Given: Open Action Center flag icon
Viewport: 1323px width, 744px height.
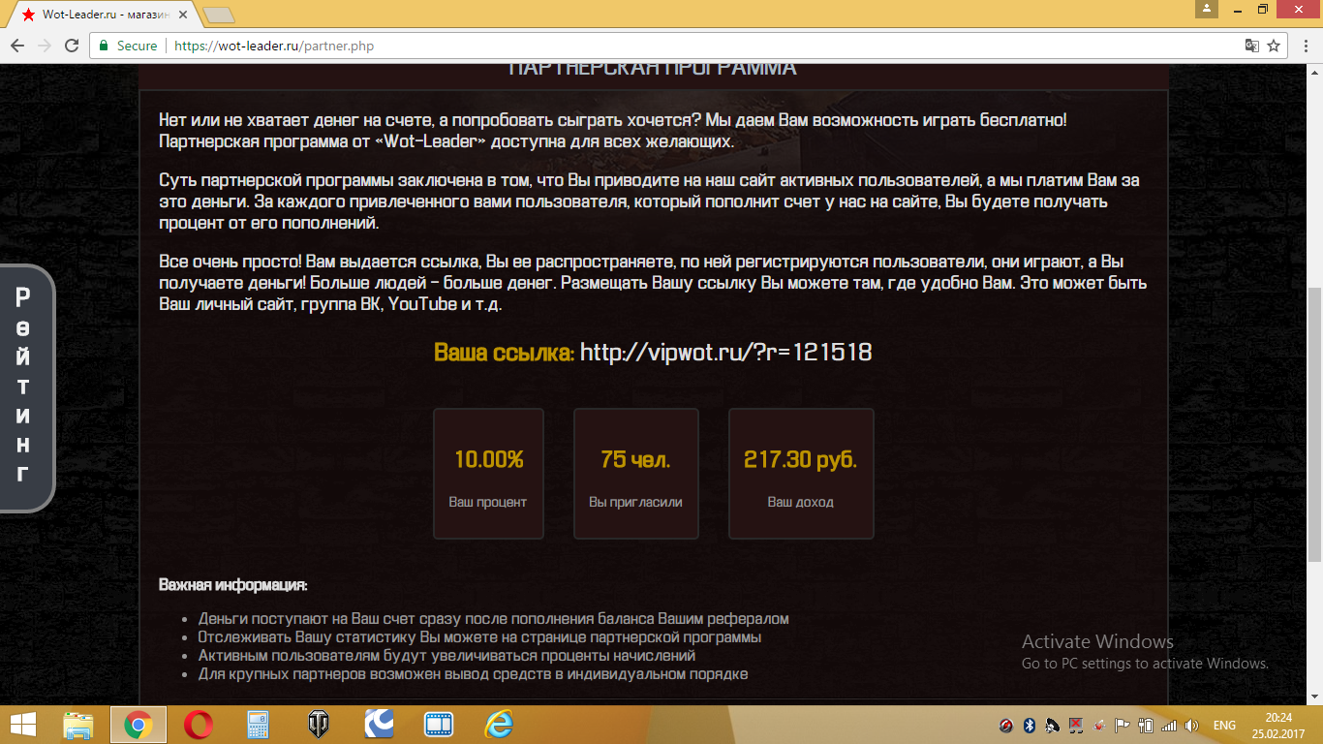Looking at the screenshot, I should [x=1123, y=725].
